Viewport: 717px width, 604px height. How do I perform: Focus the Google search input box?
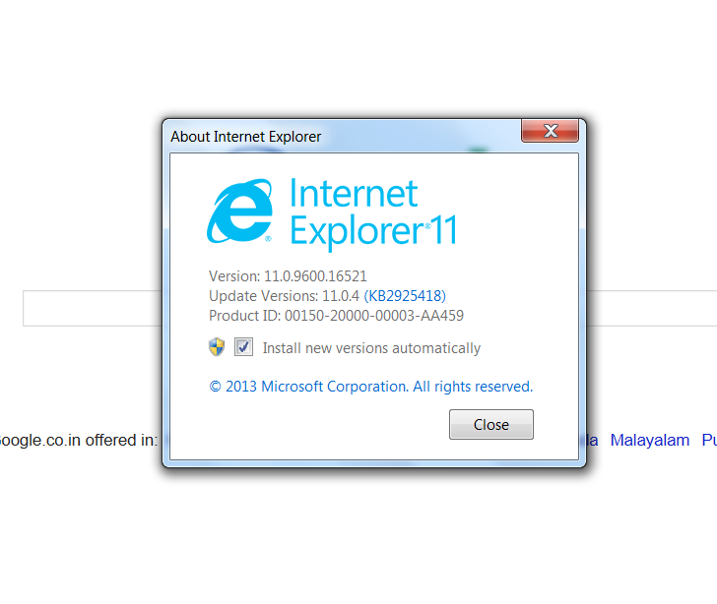[92, 309]
